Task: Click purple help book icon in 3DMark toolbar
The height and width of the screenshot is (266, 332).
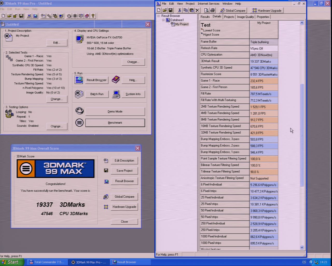Action: (x=87, y=16)
